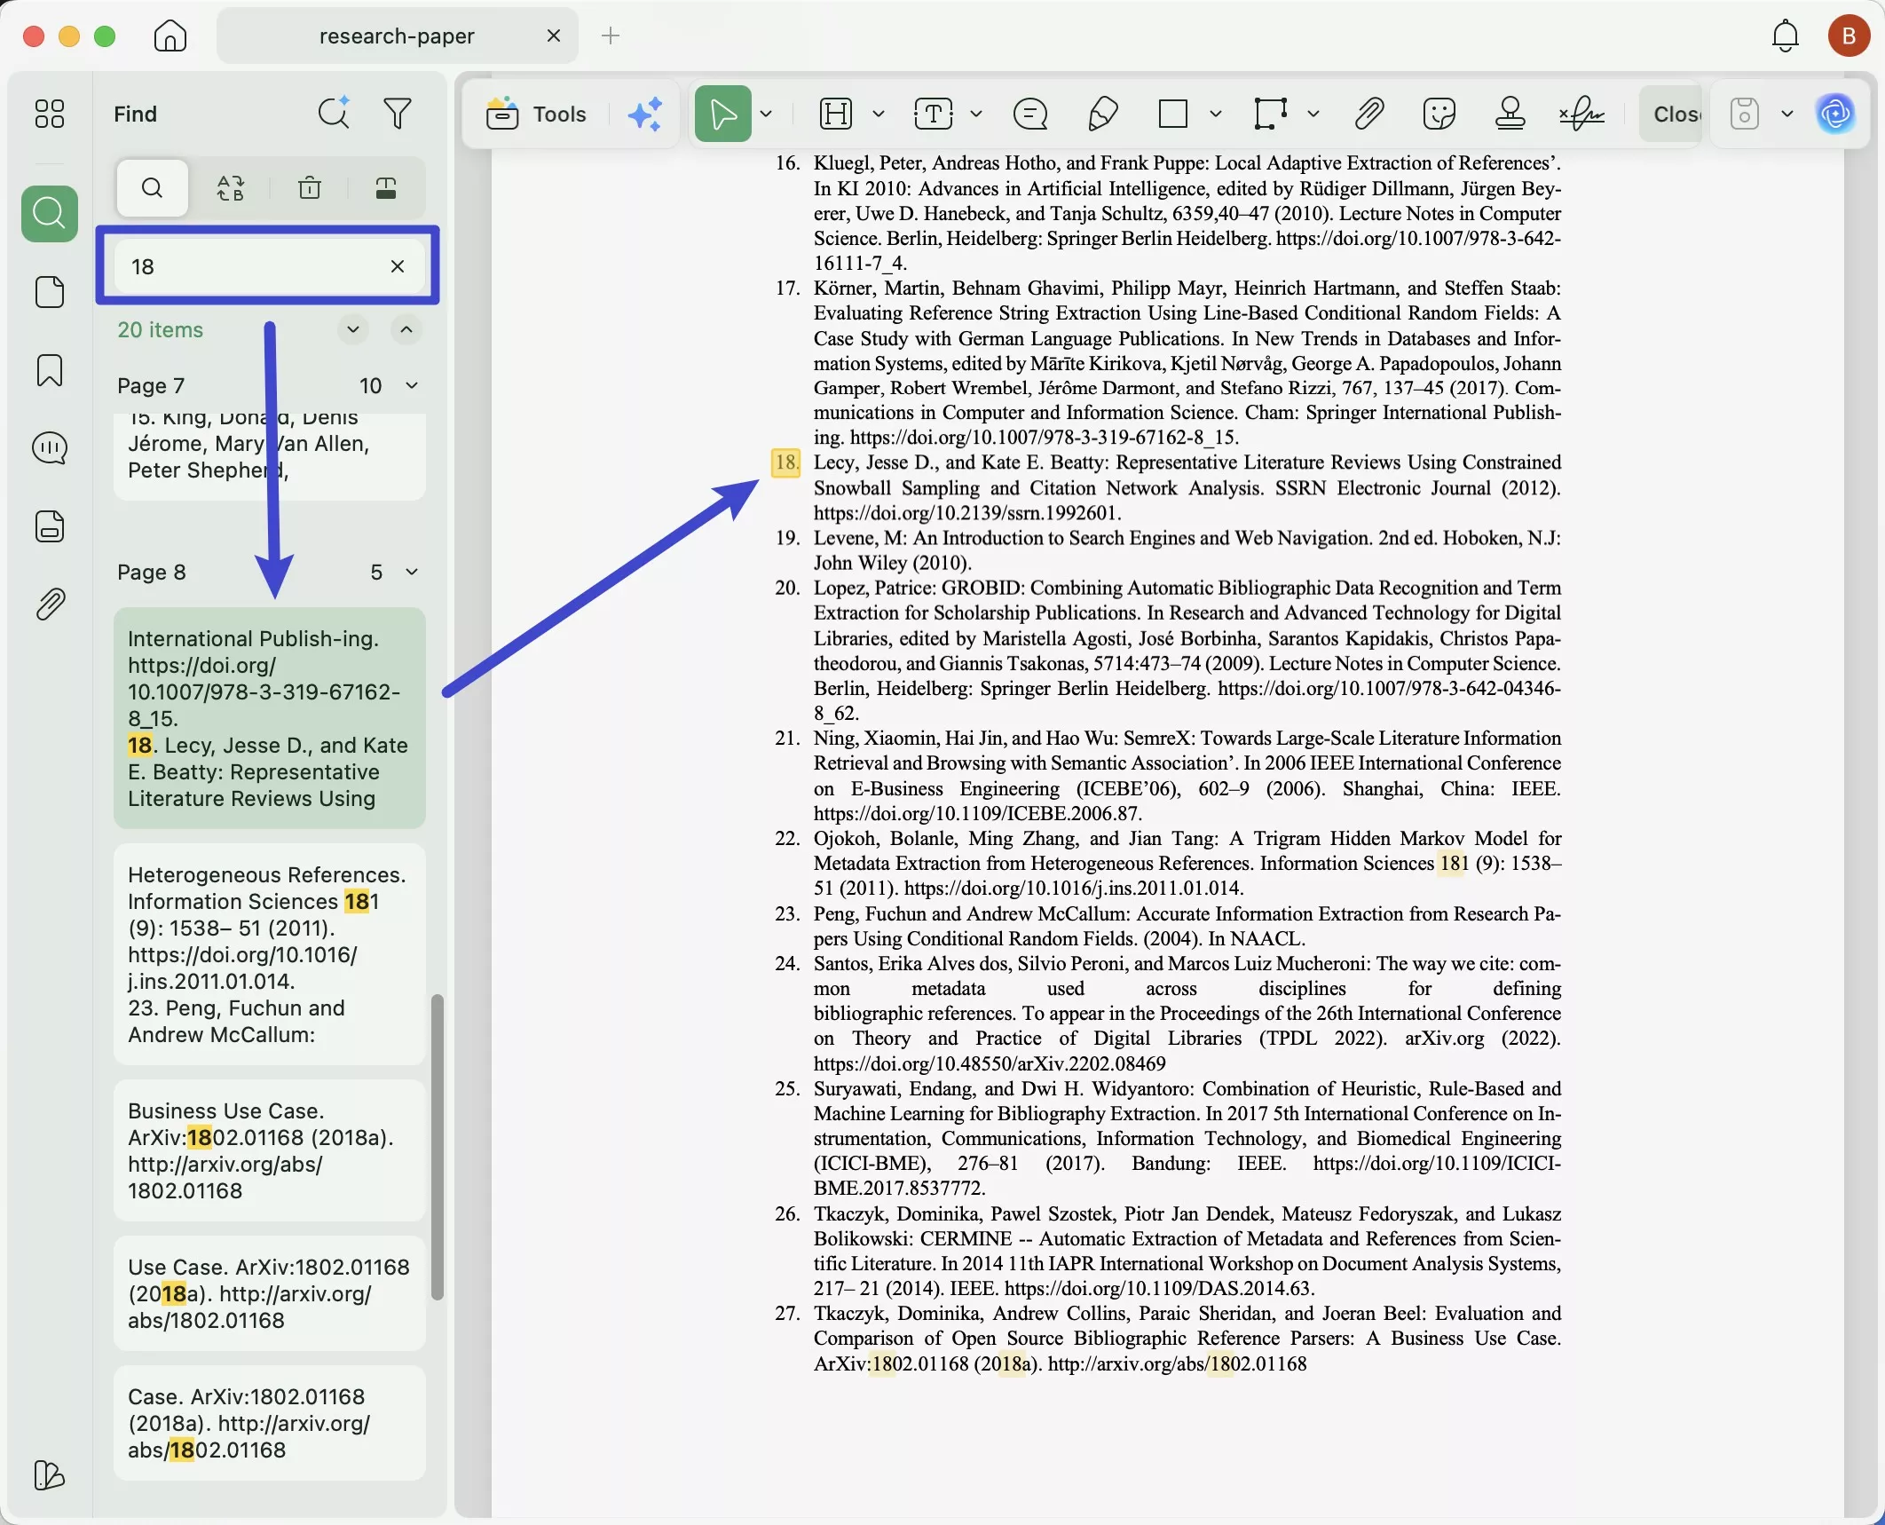Collapse the Page 8 results group
Screen dimensions: 1885x1525
412,572
